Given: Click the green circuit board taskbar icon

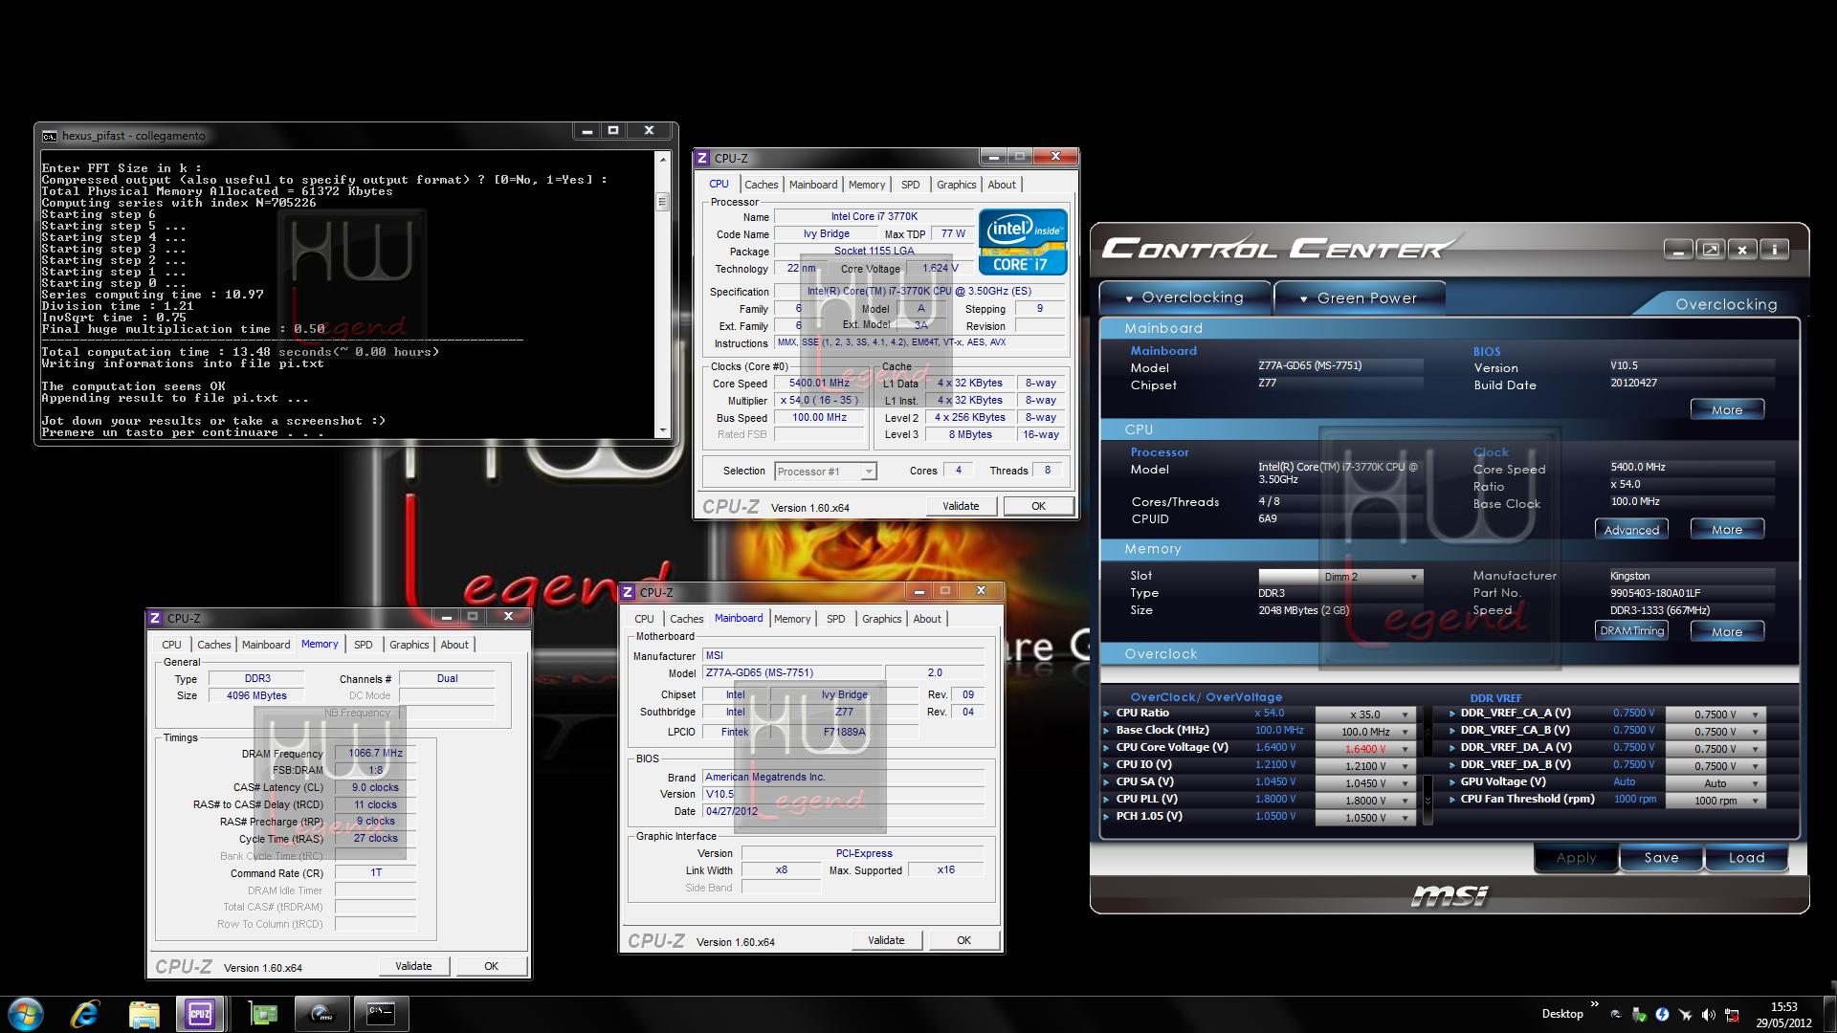Looking at the screenshot, I should [x=262, y=1014].
